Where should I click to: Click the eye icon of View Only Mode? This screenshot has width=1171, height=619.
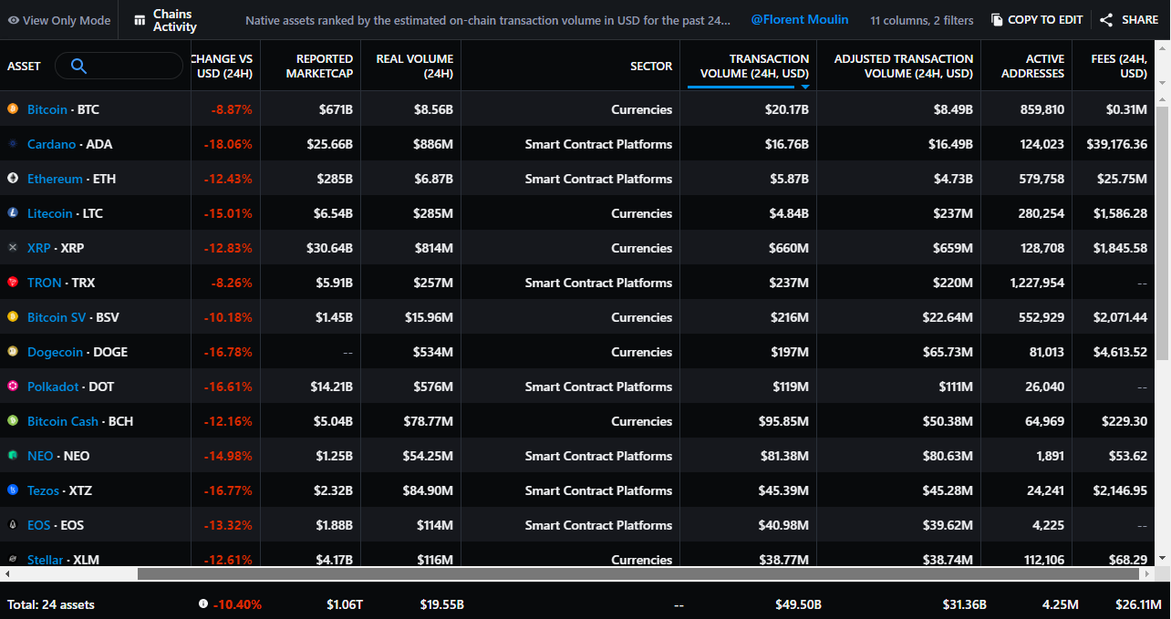click(x=14, y=20)
